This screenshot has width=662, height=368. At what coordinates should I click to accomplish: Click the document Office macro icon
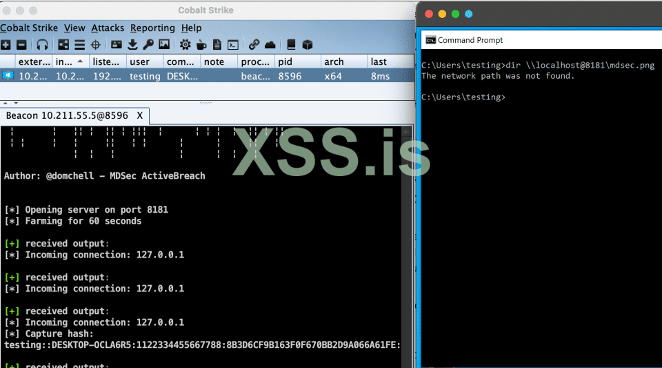pos(217,45)
